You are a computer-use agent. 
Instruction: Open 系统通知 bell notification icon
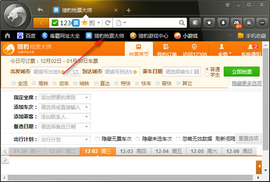point(251,50)
